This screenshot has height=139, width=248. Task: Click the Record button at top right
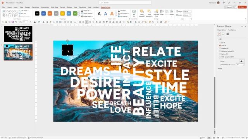pos(228,7)
